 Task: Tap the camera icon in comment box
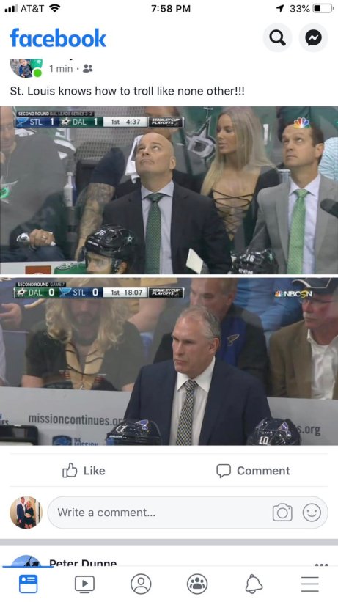pos(282,513)
